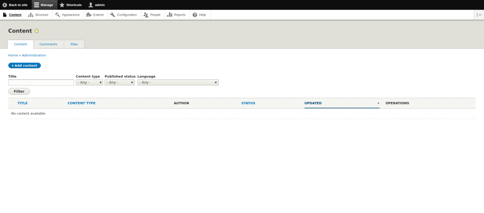Open the Structure admin section
The width and height of the screenshot is (484, 213).
coord(38,15)
